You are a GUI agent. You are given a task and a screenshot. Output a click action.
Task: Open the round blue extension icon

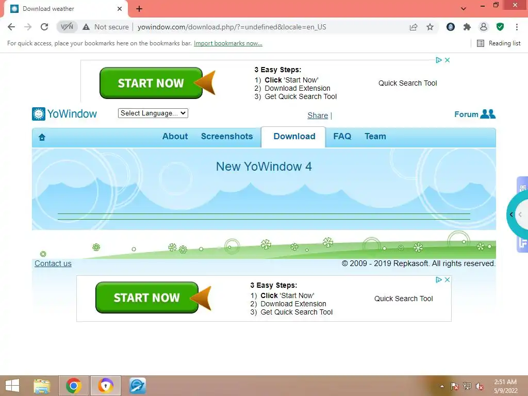(451, 27)
